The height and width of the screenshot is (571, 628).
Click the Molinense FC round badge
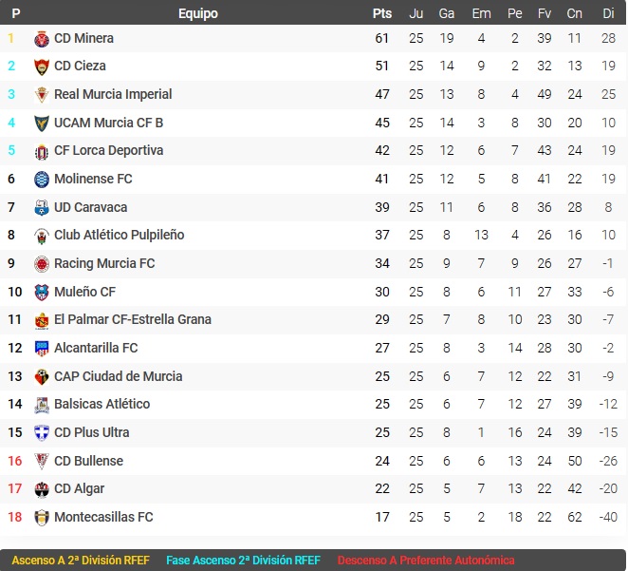click(42, 180)
